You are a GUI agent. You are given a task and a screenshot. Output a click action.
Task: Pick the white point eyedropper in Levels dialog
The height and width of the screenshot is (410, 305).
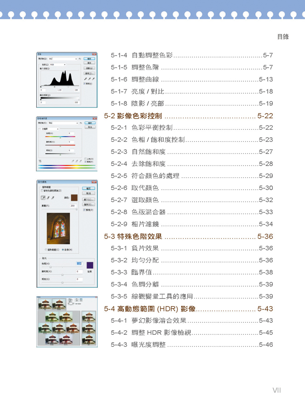93,79
